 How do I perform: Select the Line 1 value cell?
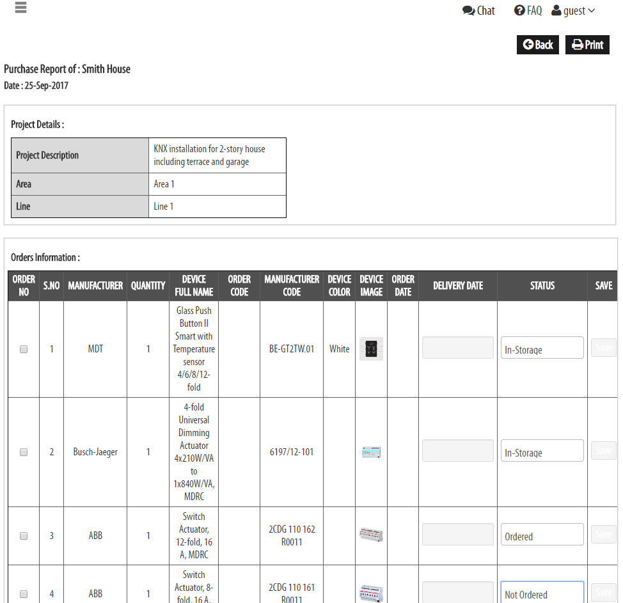pos(217,207)
